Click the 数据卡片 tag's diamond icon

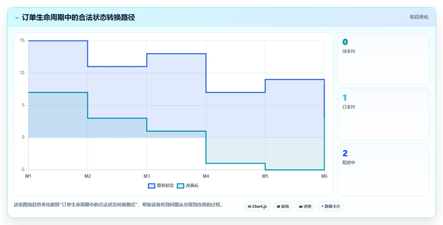point(322,206)
